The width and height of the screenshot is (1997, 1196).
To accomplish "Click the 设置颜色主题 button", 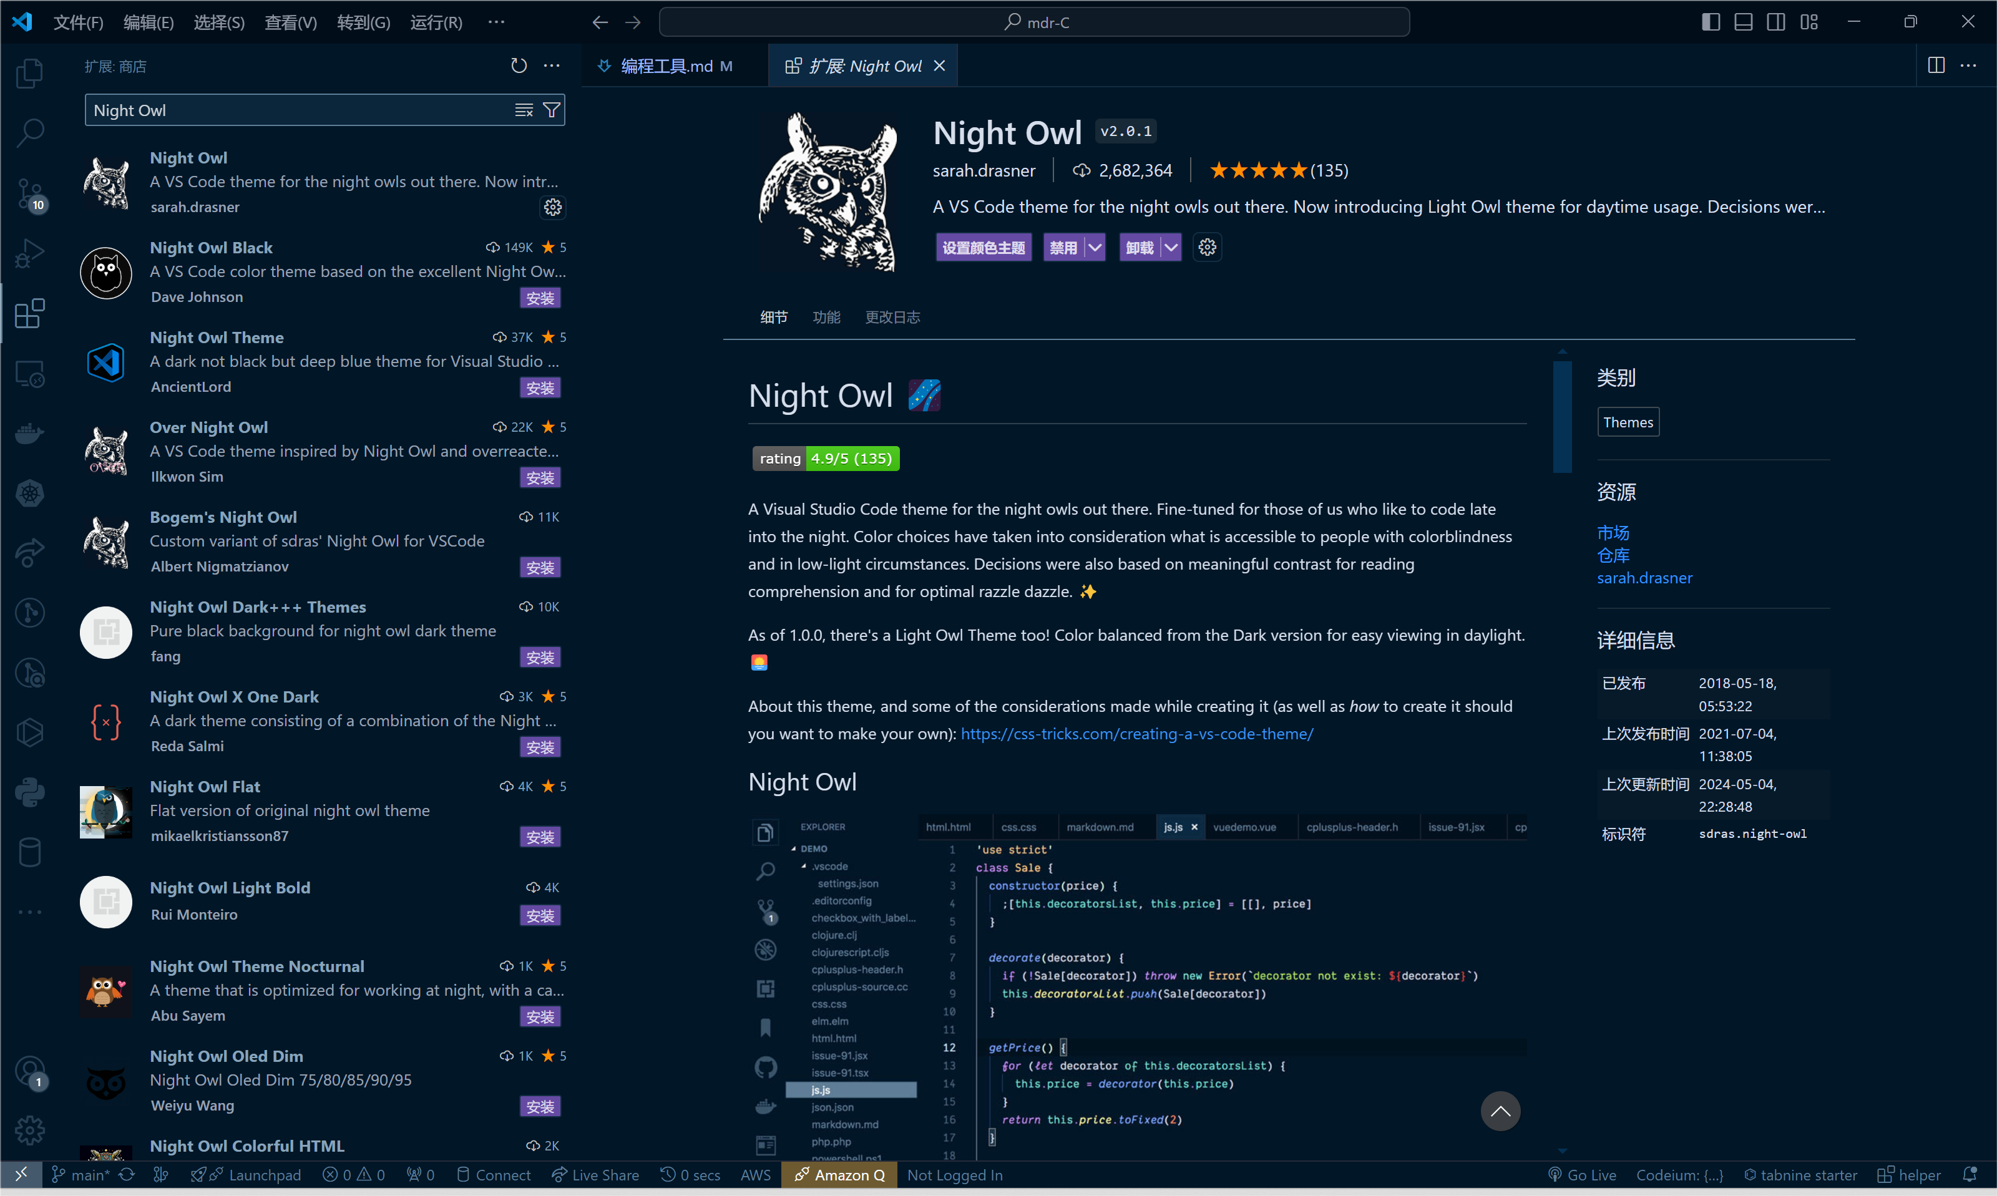I will [x=983, y=248].
